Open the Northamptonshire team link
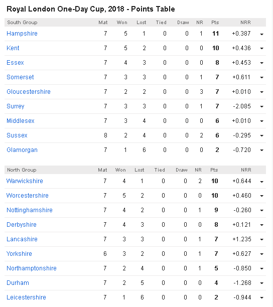Viewport: 273px width, 307px height. 32,268
